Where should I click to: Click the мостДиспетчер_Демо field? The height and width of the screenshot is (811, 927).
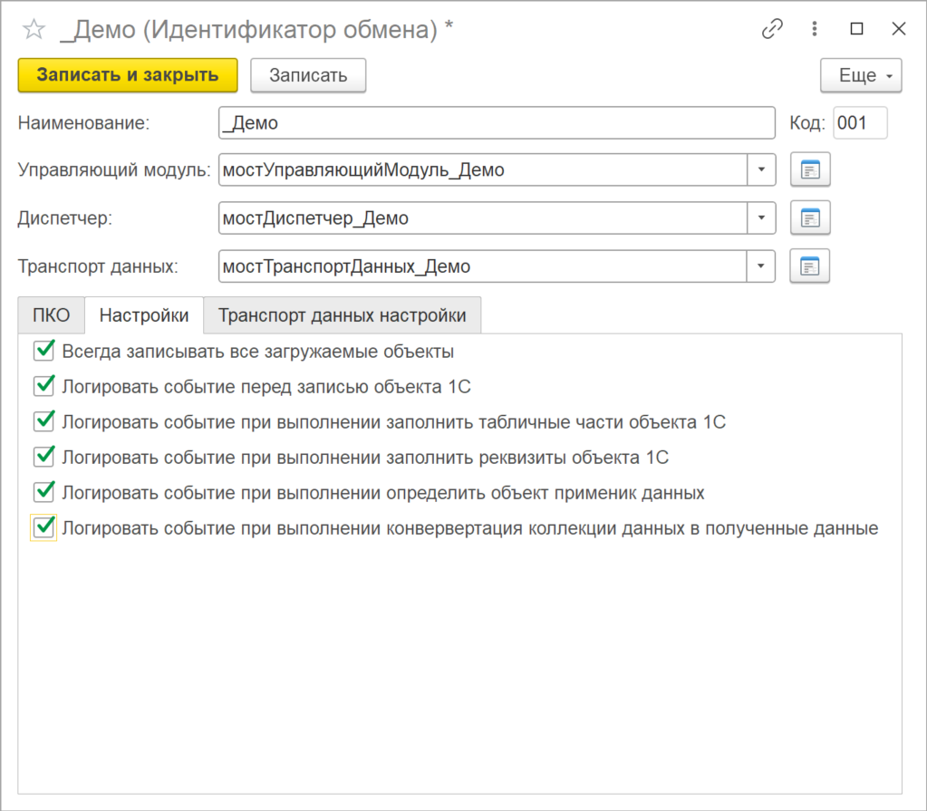(483, 218)
